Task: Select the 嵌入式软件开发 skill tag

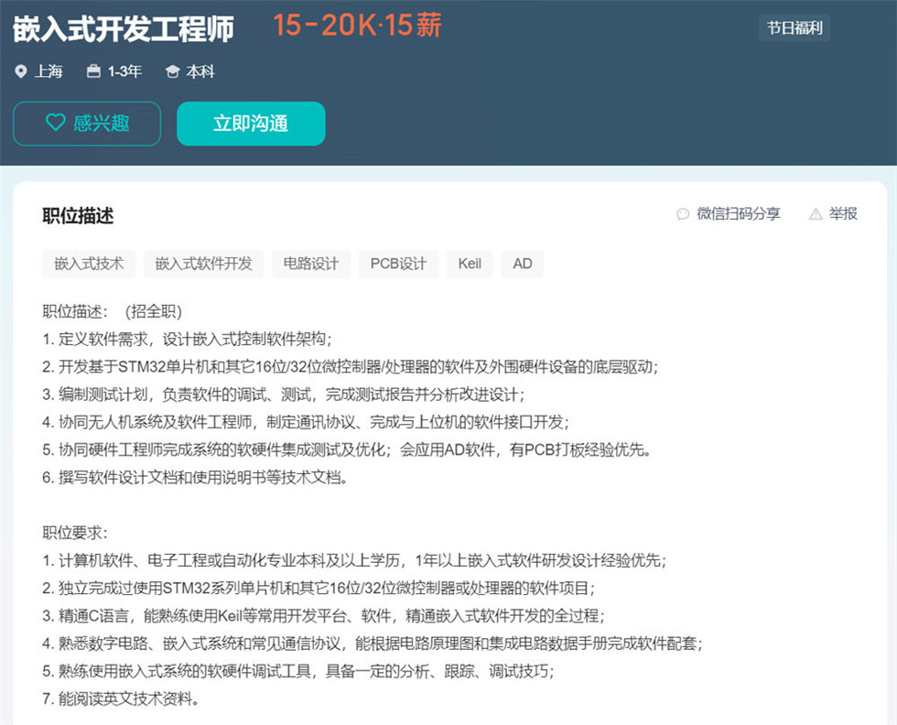Action: tap(203, 264)
